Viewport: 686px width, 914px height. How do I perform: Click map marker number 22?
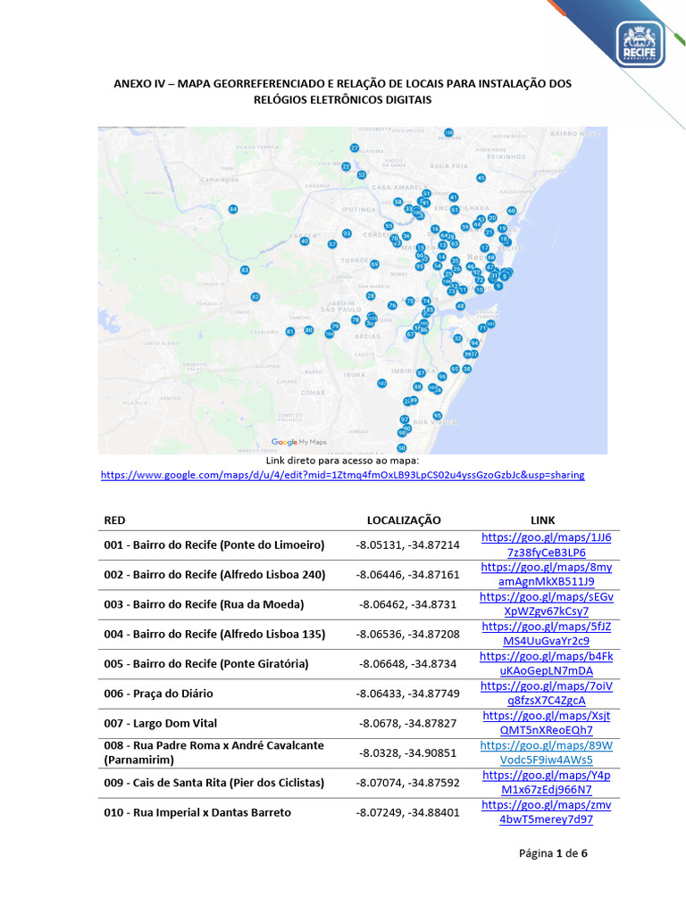tap(346, 167)
